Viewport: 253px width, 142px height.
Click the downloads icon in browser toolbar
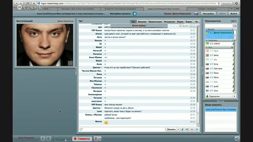coord(236,4)
